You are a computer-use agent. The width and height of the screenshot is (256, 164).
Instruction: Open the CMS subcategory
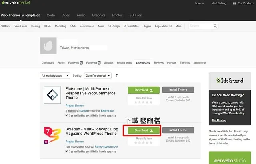coord(73,26)
